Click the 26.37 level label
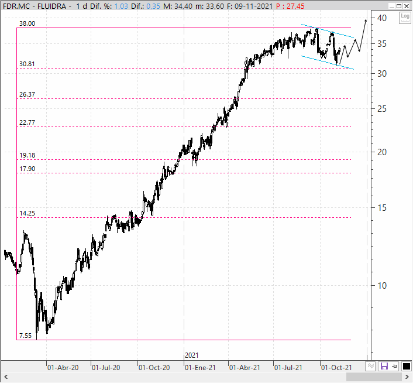This screenshot has width=413, height=383. coord(27,94)
